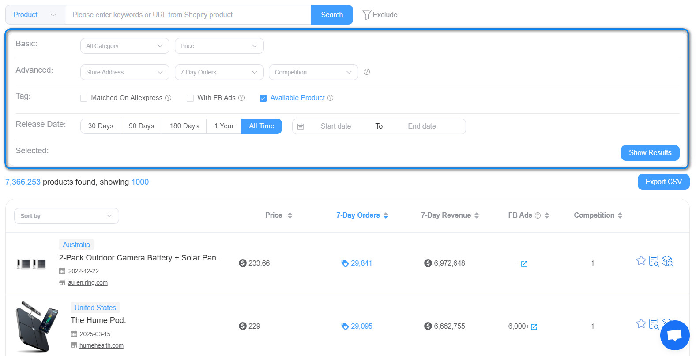Open The Hume Pod product title
Screen dimensions: 696x356
[98, 320]
